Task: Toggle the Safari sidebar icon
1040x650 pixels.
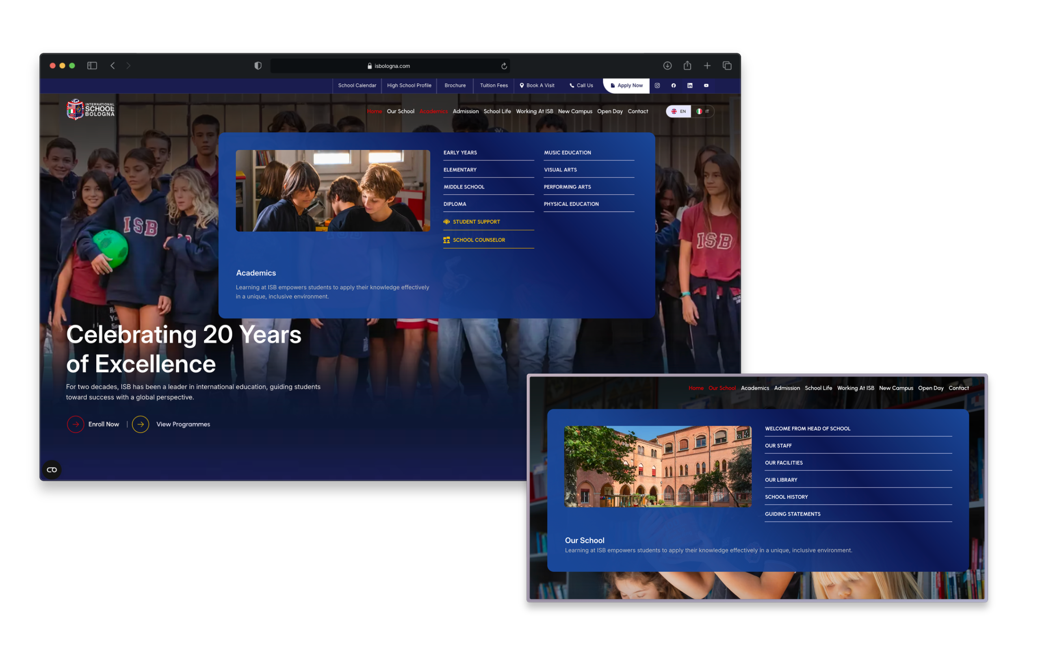Action: click(92, 66)
